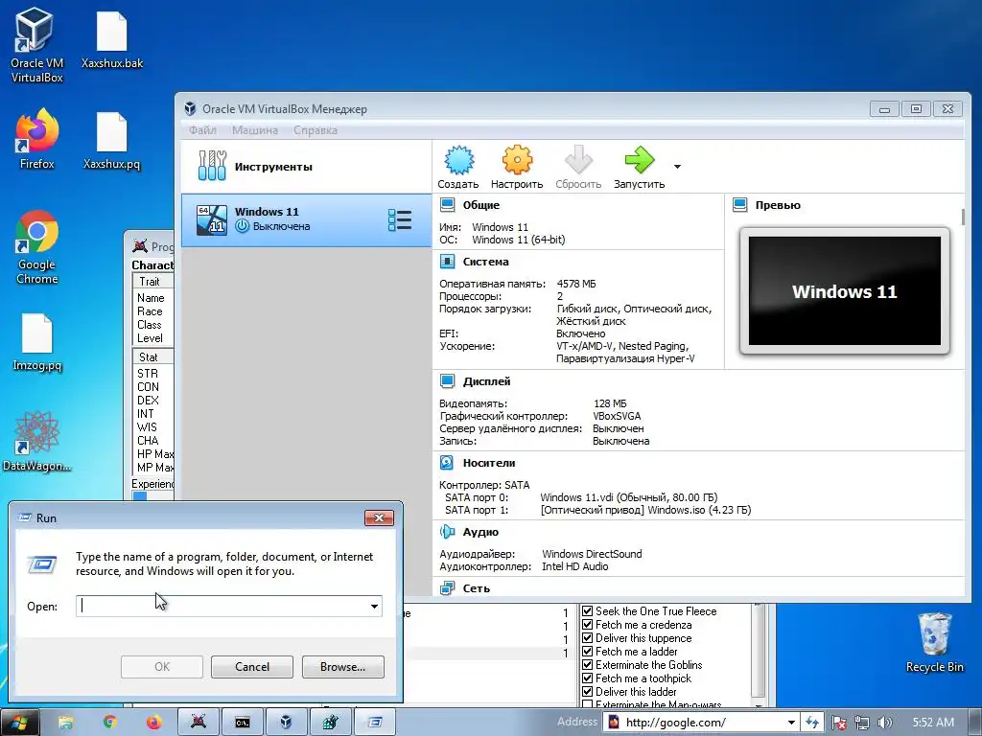
Task: Click the Action Center flag tray icon
Action: pyautogui.click(x=838, y=723)
